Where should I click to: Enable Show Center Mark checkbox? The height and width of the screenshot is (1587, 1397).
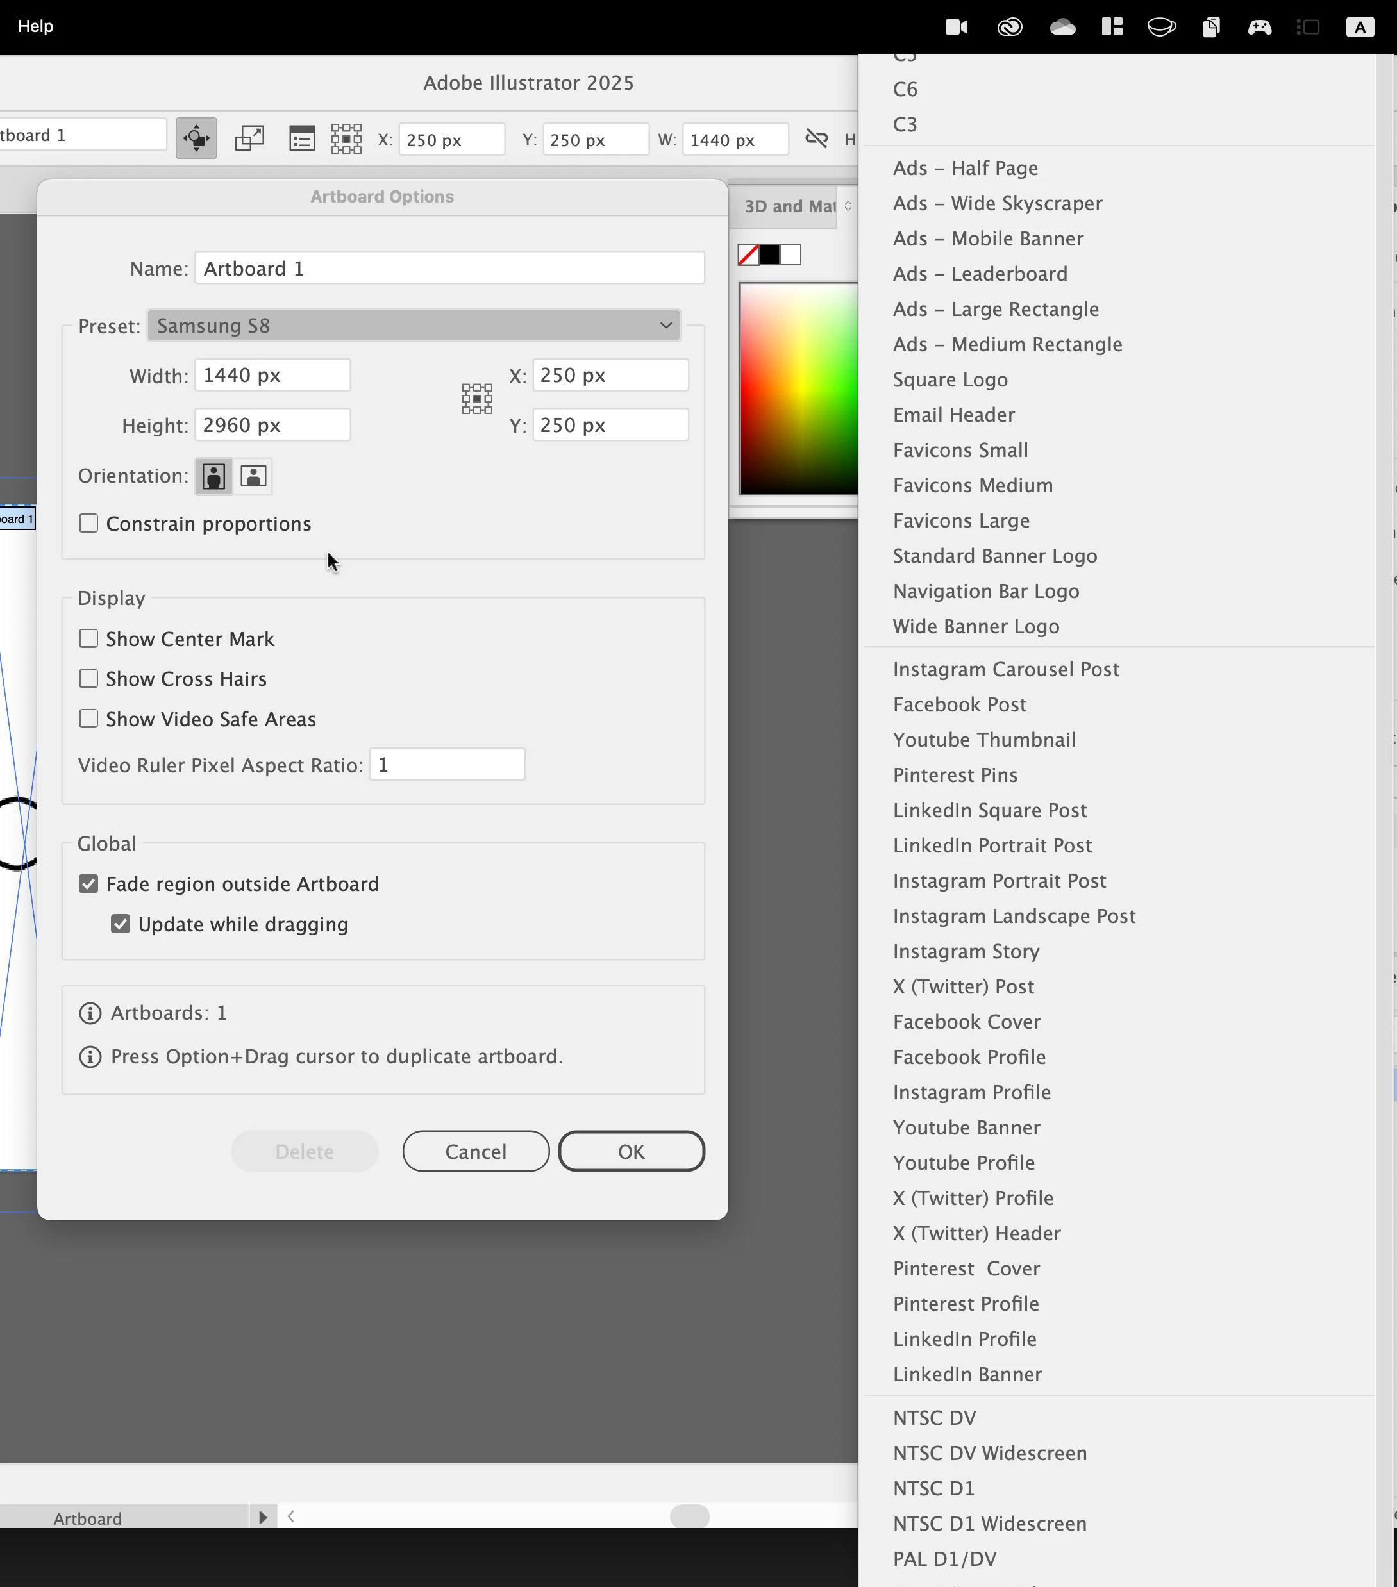point(88,639)
